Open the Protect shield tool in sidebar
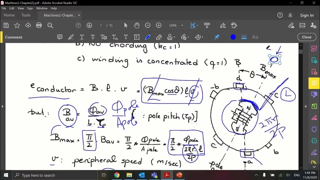 click(314, 129)
